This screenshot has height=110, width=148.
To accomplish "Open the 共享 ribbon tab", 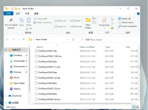I will [27, 13].
